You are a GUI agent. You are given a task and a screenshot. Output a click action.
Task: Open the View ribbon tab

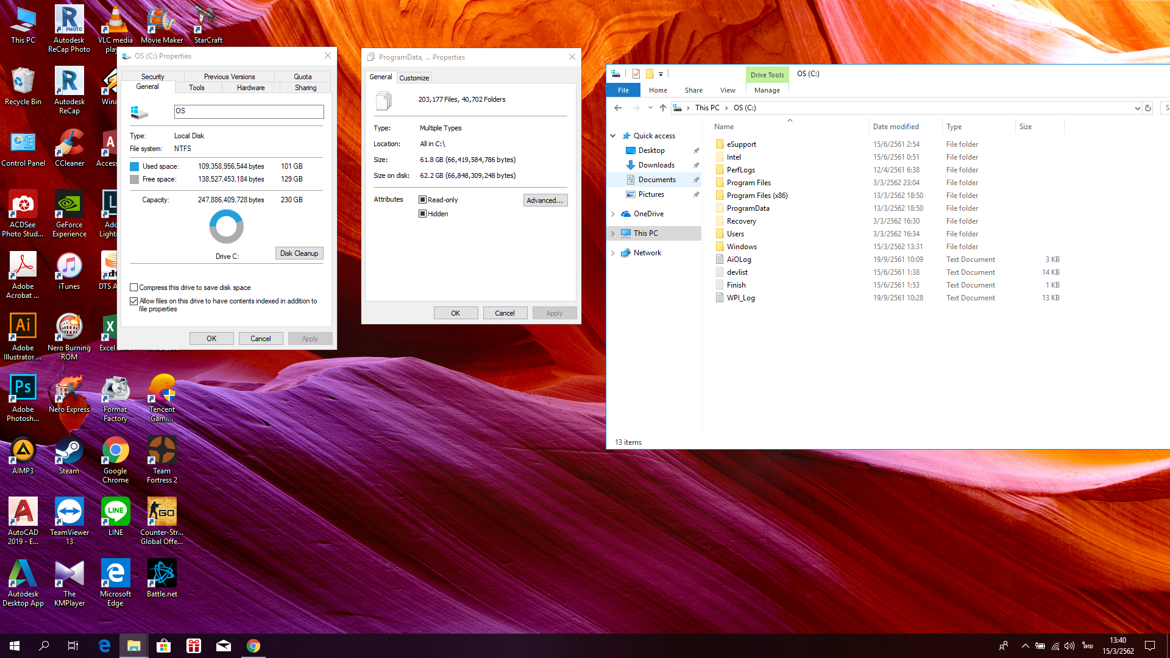(728, 90)
